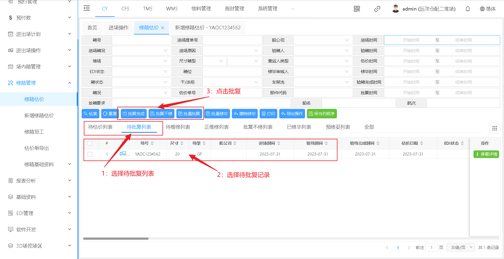Click the language globe icon

[482, 9]
